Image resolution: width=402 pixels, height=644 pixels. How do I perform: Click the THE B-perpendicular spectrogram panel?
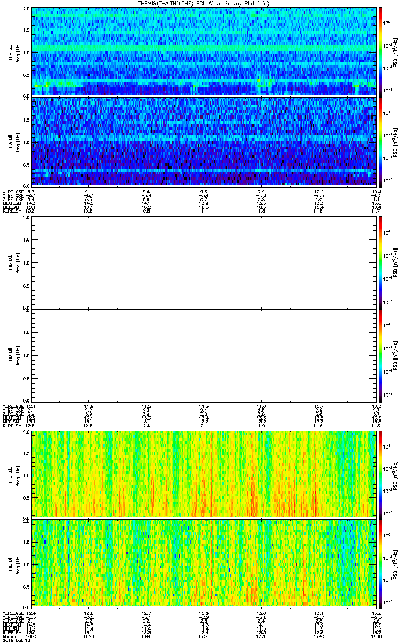(x=203, y=473)
